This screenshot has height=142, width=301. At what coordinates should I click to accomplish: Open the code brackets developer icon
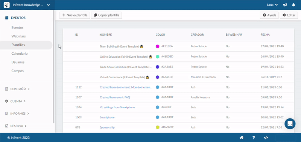(266, 138)
